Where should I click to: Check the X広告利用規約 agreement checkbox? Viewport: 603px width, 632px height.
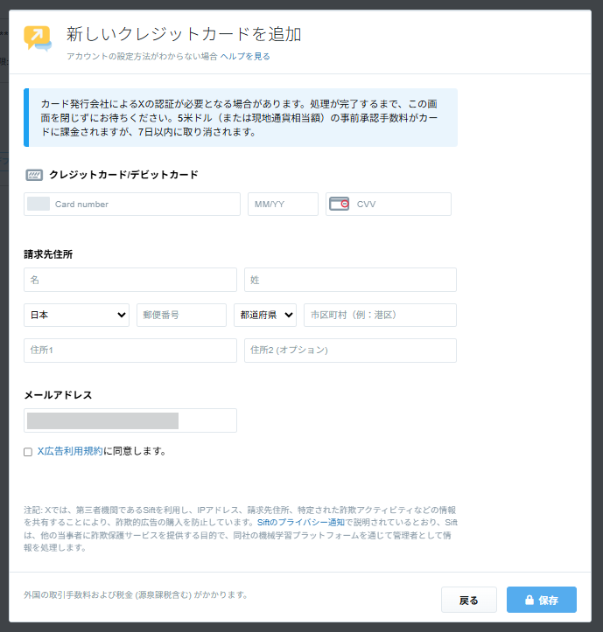pos(28,452)
